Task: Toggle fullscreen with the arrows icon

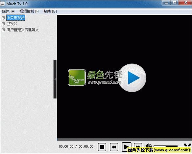Action: (187, 146)
